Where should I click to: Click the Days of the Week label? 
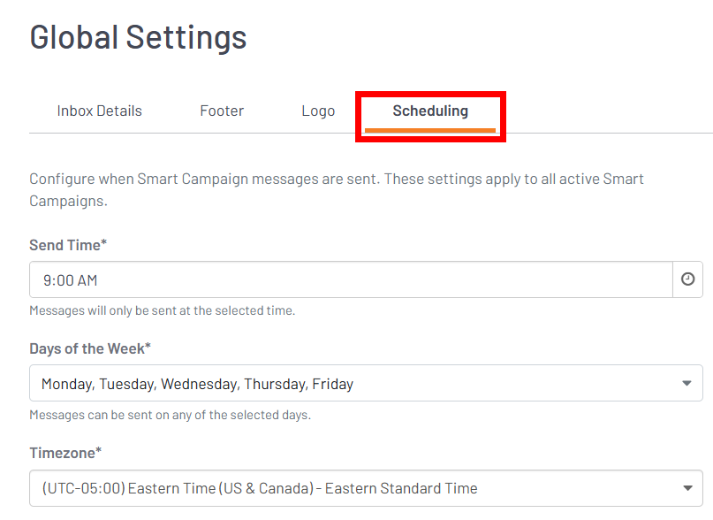pos(90,348)
